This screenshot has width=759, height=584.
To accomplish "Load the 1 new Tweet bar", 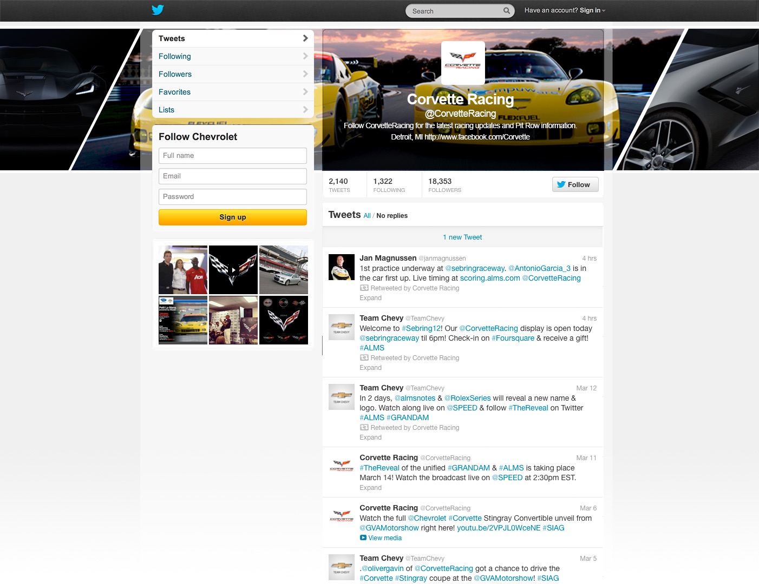I will tap(462, 237).
